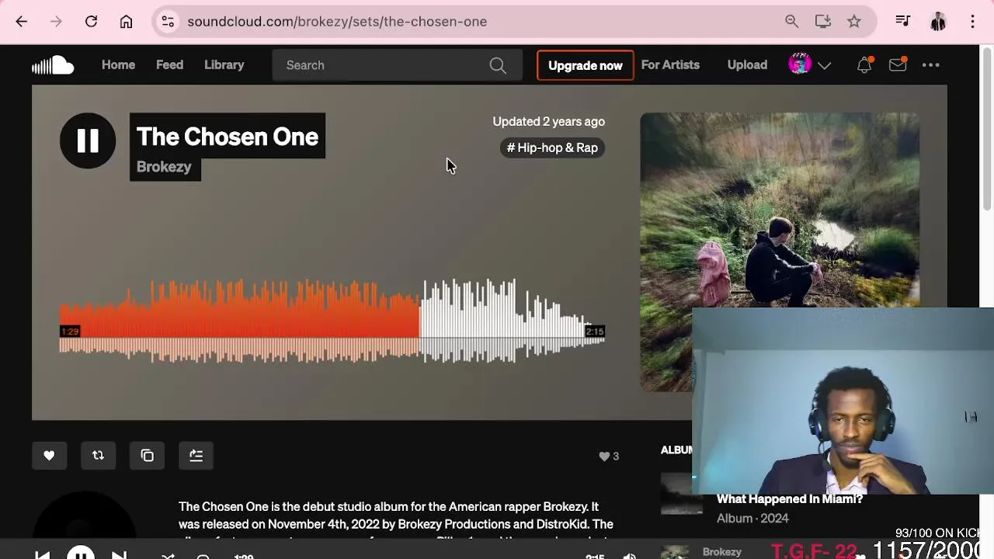The width and height of the screenshot is (994, 559).
Task: Click the user avatar in SoundCloud header
Action: [800, 64]
